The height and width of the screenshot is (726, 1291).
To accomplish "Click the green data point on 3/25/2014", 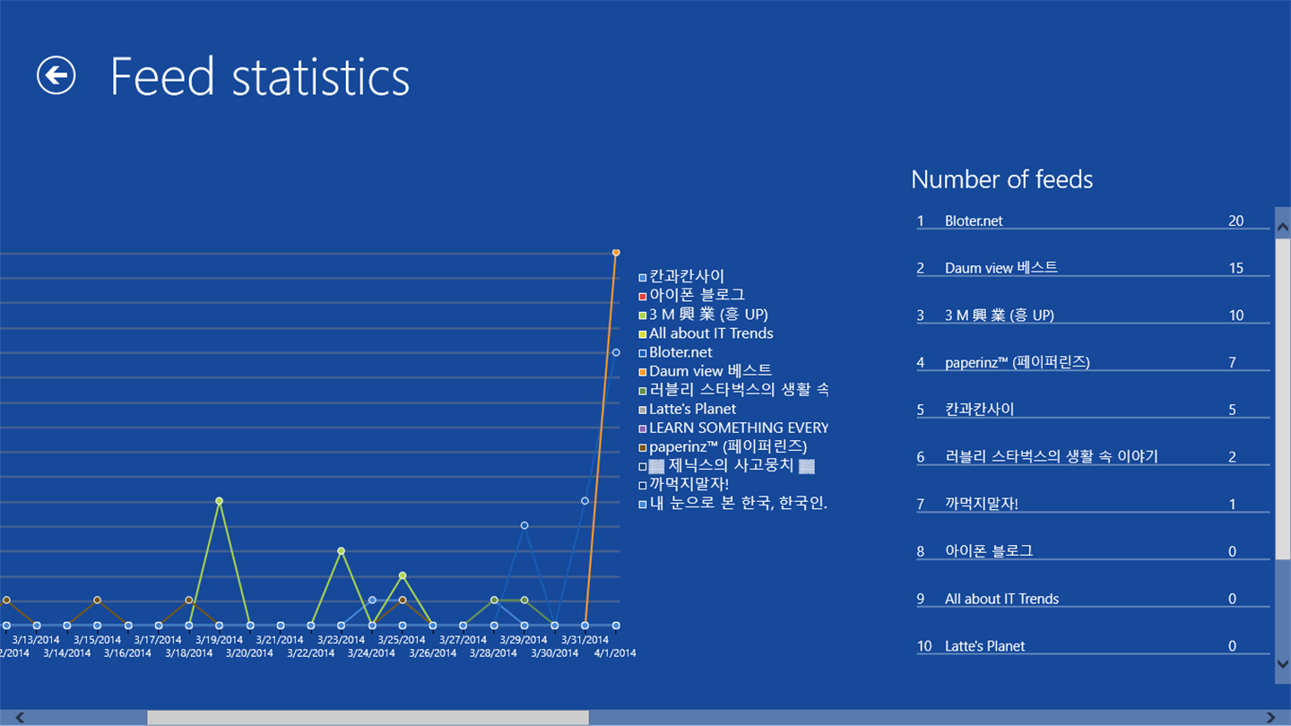I will [403, 575].
